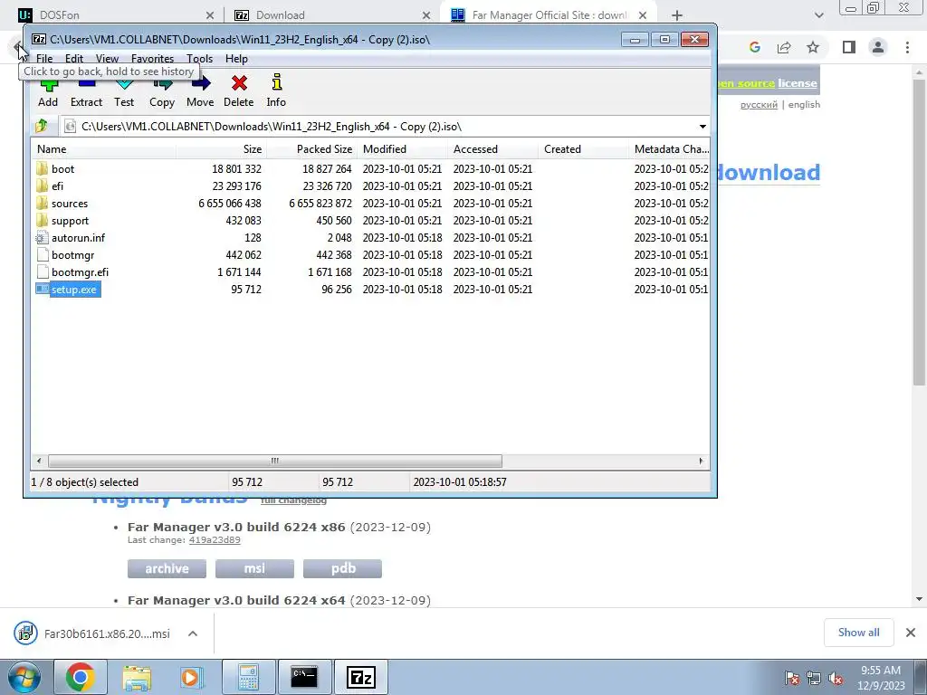Click the msi button for x86 build
927x695 pixels.
254,568
